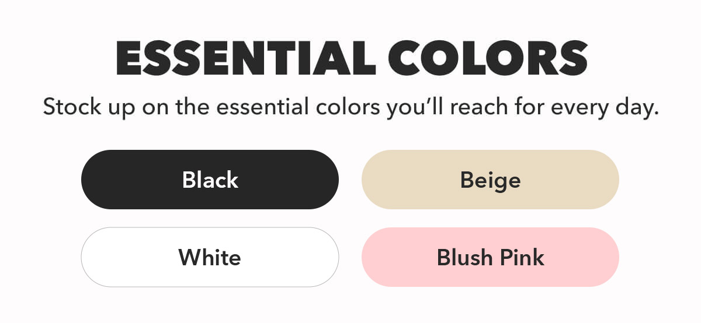Click the 'White' label text
The width and height of the screenshot is (701, 323).
(x=210, y=257)
